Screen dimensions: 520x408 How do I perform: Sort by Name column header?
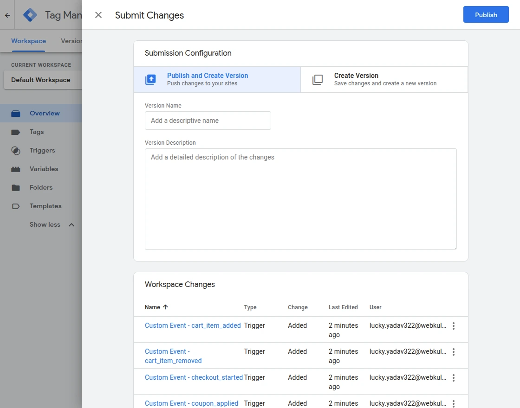click(152, 307)
